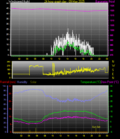Image resolution: width=120 pixels, height=139 pixels.
Task: Click the blue '50' humidity scale value
Action: point(5,109)
